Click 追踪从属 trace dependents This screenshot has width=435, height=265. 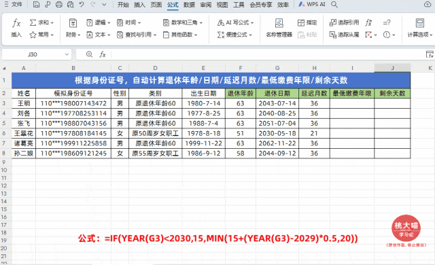click(344, 35)
